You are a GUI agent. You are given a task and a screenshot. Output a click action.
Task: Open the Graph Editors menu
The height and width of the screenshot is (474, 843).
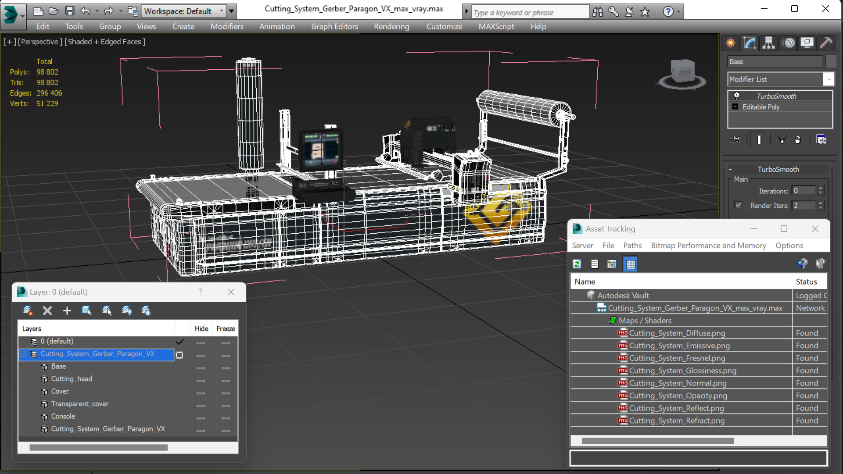point(334,26)
